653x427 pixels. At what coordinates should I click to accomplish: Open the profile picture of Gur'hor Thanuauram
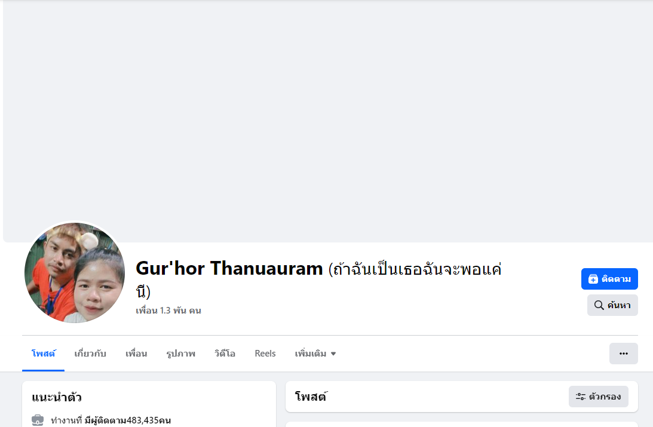point(75,272)
